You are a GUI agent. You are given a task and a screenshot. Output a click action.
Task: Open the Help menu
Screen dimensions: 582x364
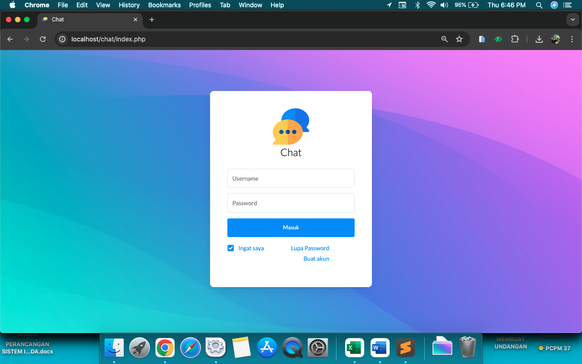tap(277, 5)
